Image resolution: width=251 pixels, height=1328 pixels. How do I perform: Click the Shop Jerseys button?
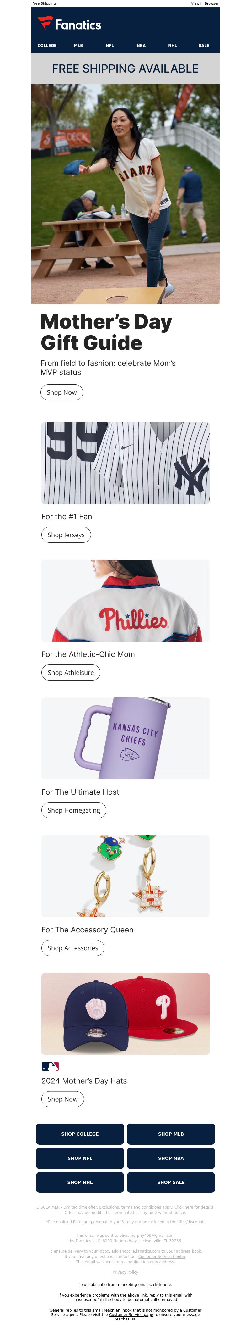coord(66,535)
